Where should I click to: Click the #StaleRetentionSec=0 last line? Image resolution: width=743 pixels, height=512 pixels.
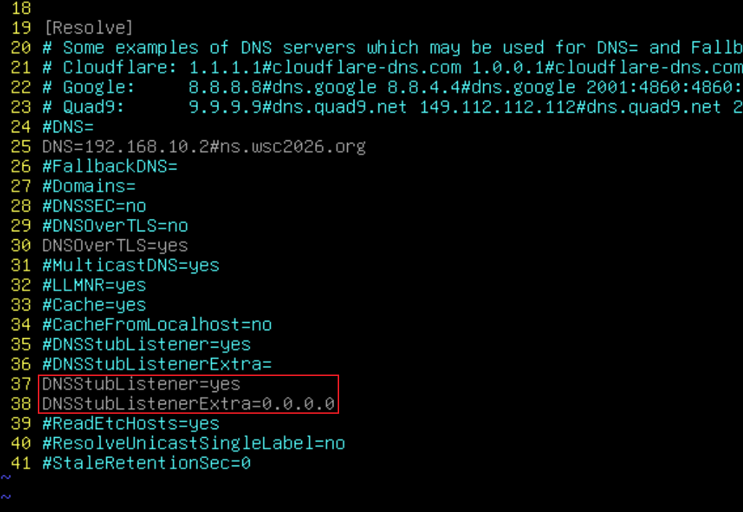(146, 464)
